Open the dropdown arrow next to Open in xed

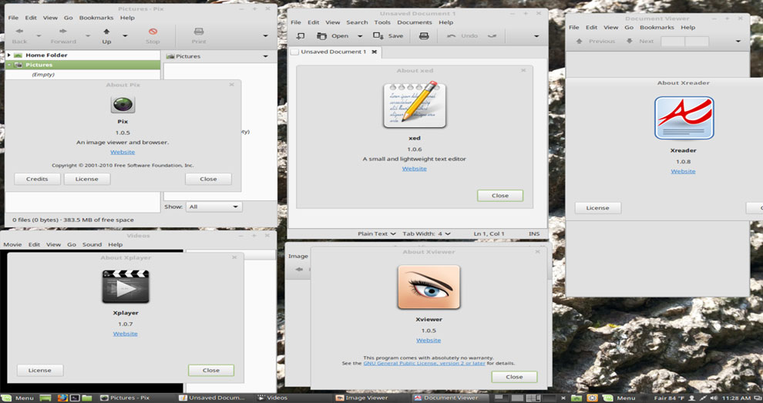[x=360, y=36]
